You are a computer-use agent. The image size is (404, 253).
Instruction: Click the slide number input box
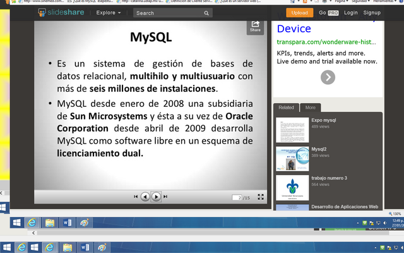click(237, 198)
